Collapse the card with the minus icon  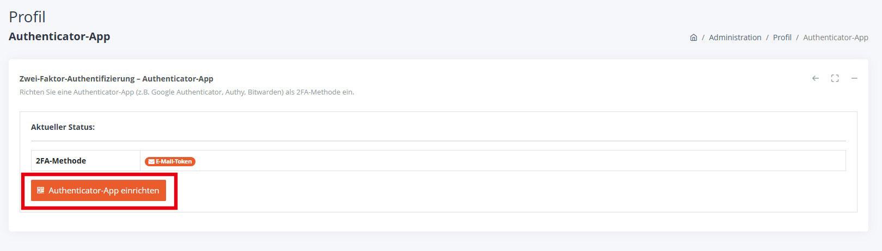coord(854,78)
